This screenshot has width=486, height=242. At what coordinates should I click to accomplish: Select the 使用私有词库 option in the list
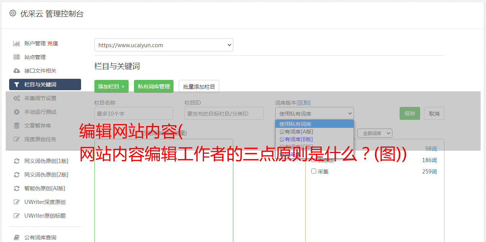pos(314,124)
